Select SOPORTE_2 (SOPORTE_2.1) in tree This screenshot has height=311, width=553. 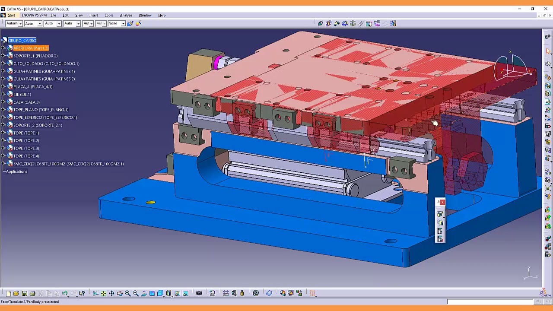click(x=38, y=125)
